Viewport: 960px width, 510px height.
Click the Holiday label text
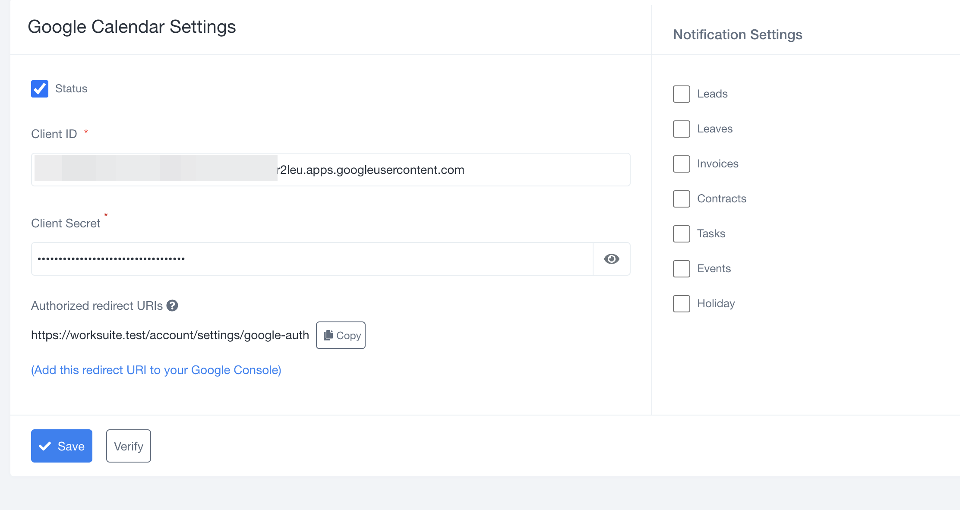(x=716, y=304)
